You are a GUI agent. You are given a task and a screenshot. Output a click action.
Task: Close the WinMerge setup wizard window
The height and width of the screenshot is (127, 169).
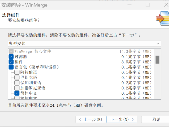(x=166, y=5)
